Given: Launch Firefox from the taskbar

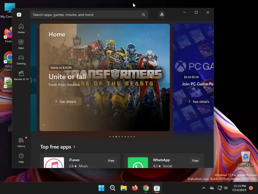Looking at the screenshot, I should click(x=135, y=188).
